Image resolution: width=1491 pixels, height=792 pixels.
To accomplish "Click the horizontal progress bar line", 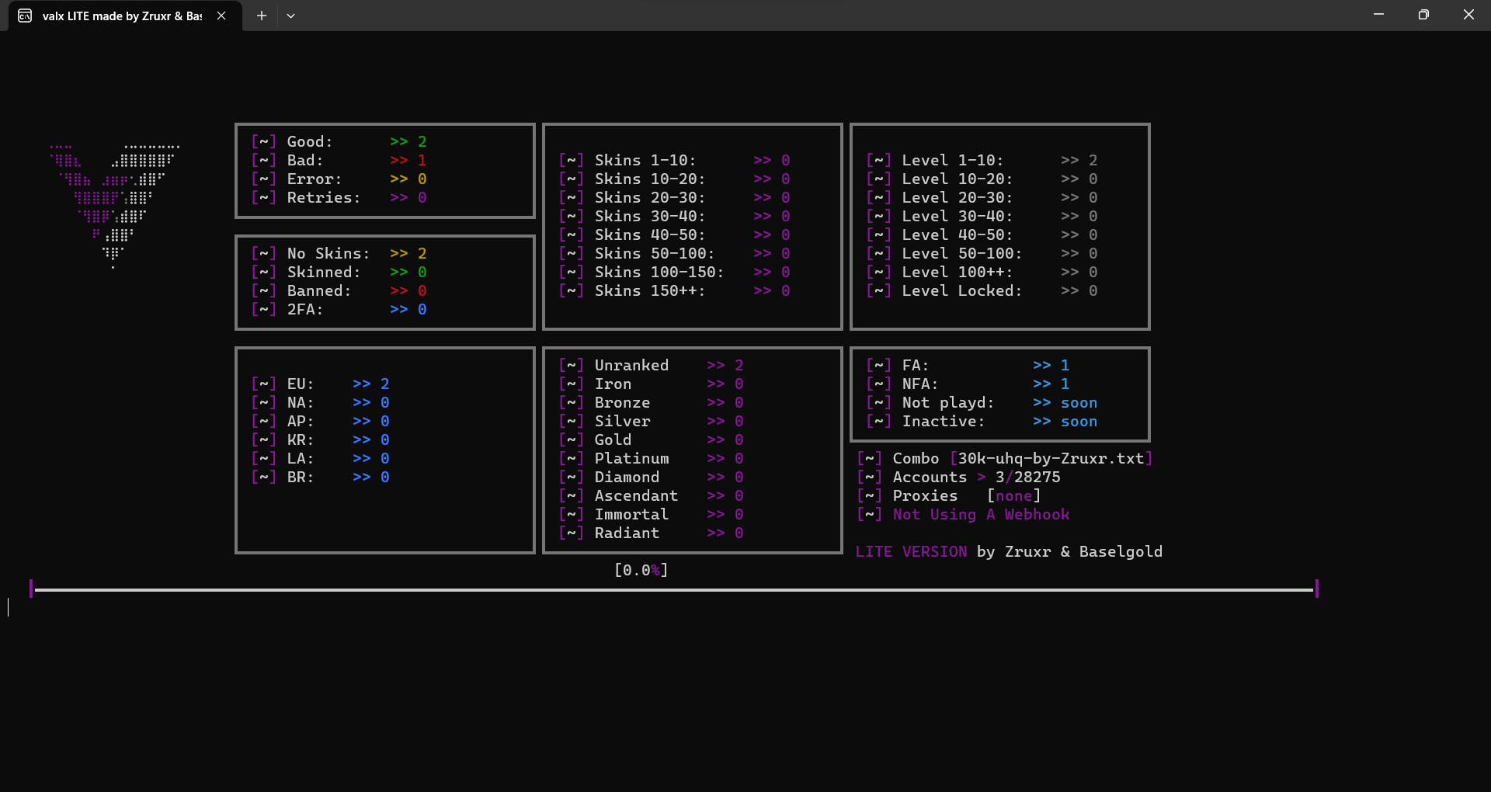I will (674, 589).
